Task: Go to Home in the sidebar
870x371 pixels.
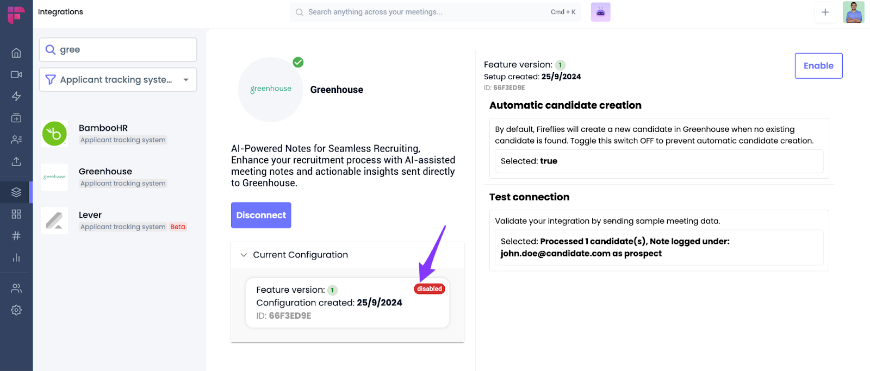Action: (x=16, y=53)
